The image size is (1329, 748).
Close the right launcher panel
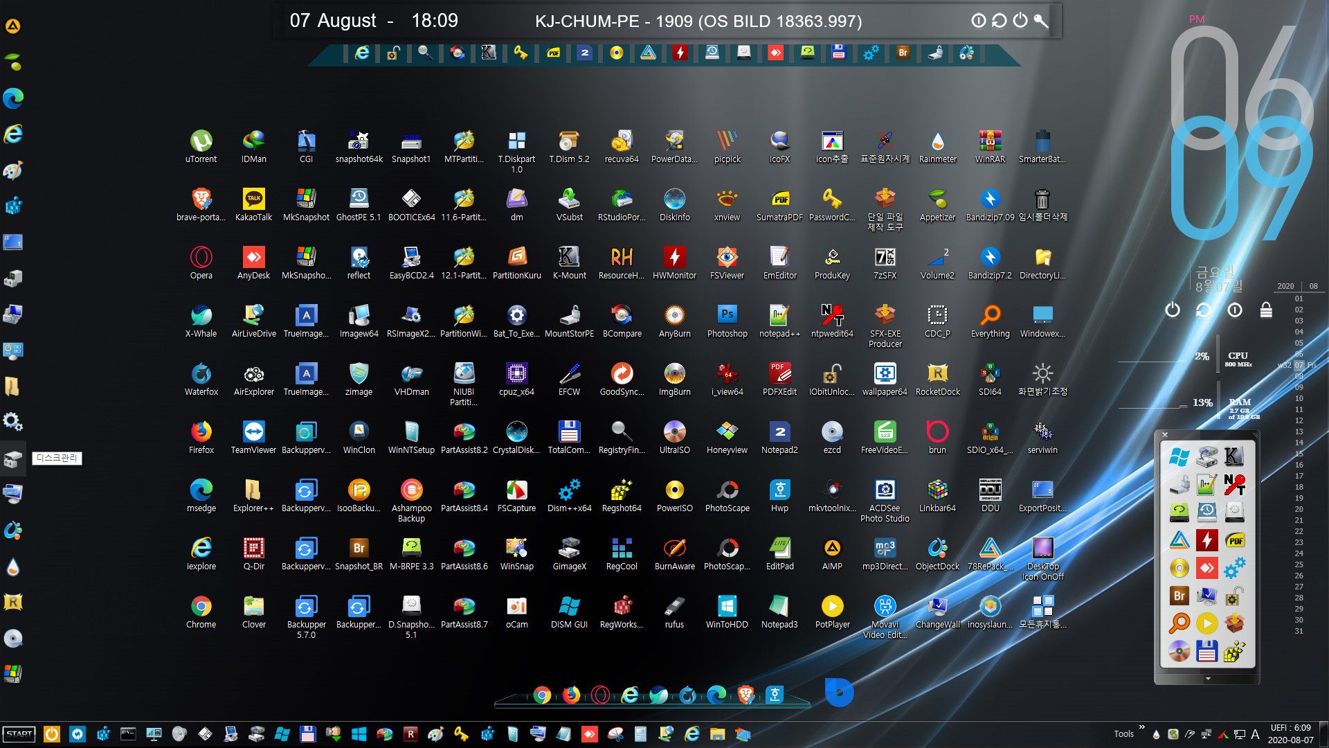point(1165,435)
